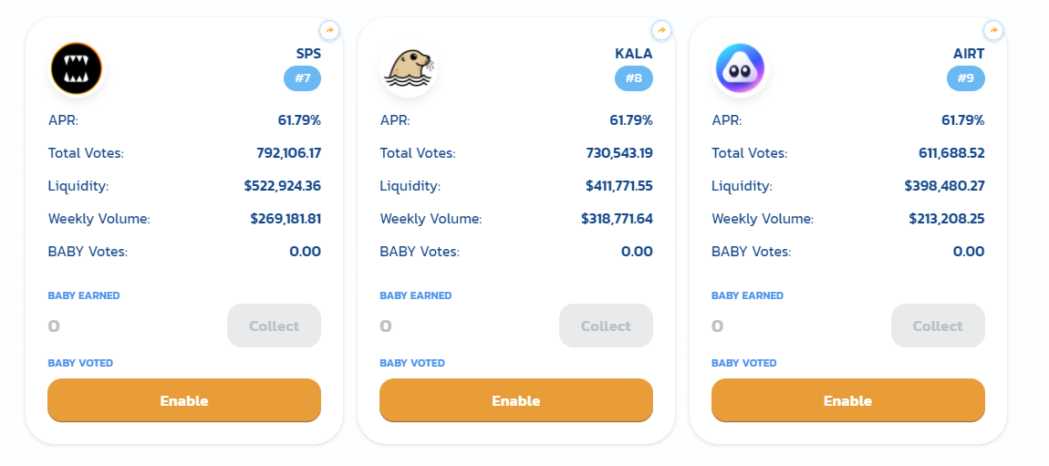The image size is (1049, 466).
Task: Click the #8 rank badge
Action: 634,78
